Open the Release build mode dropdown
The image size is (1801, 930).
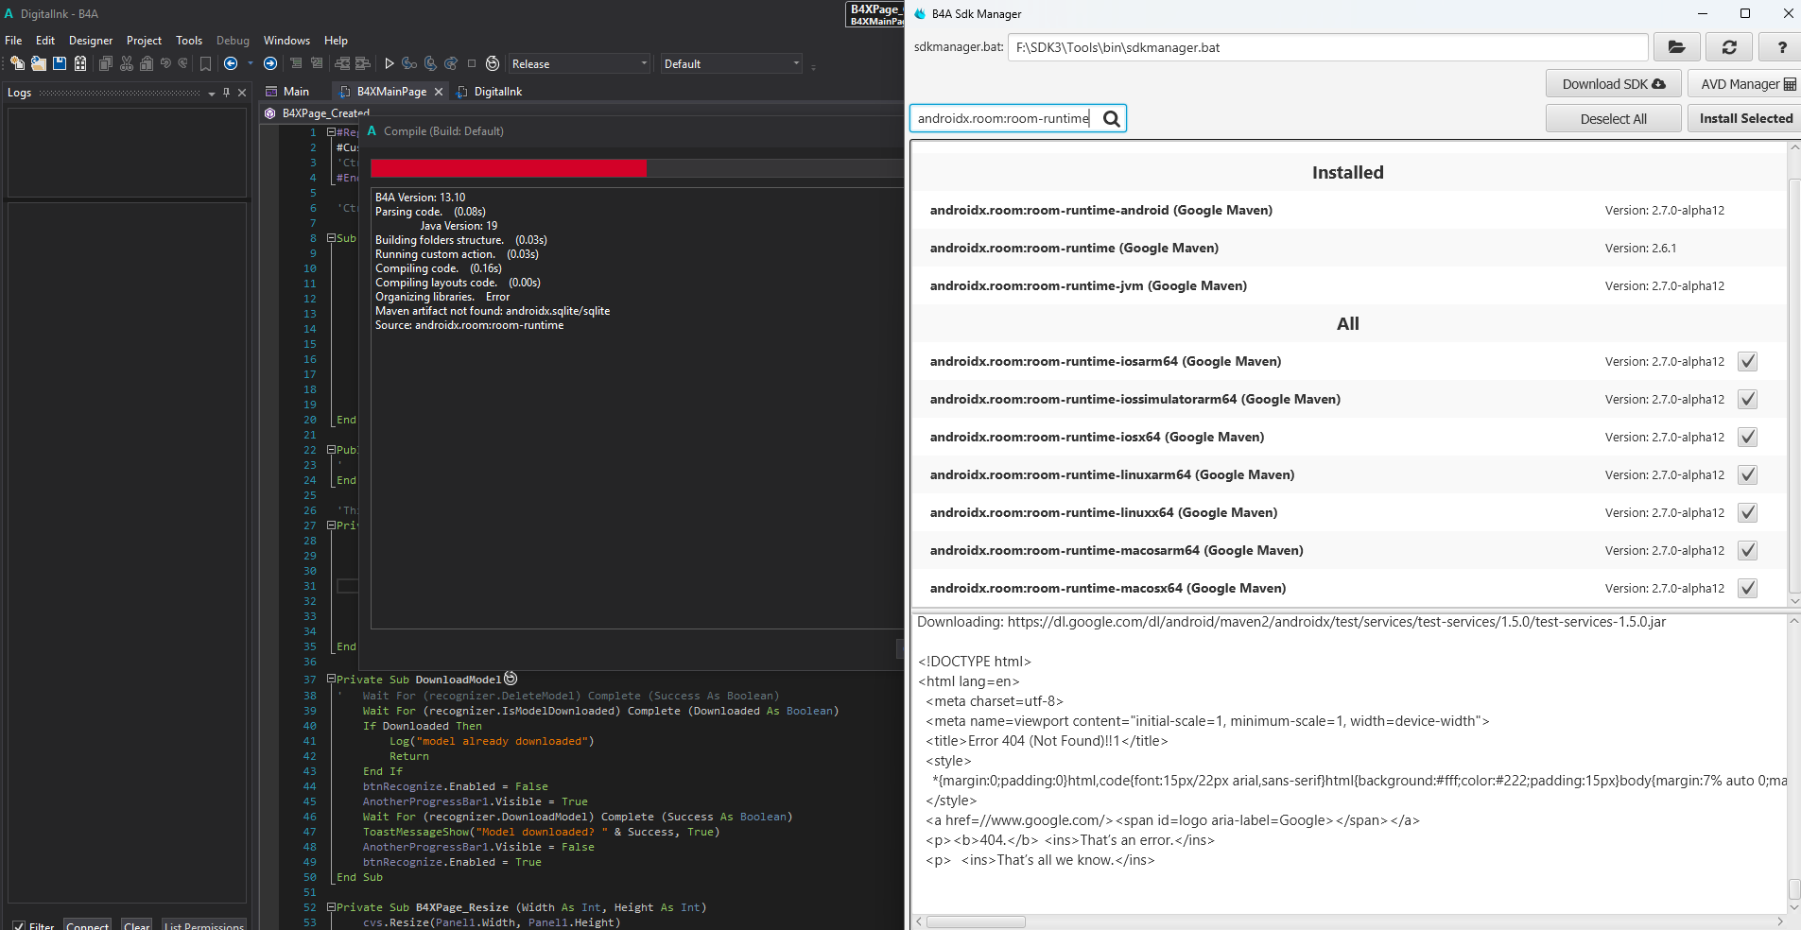pos(580,63)
